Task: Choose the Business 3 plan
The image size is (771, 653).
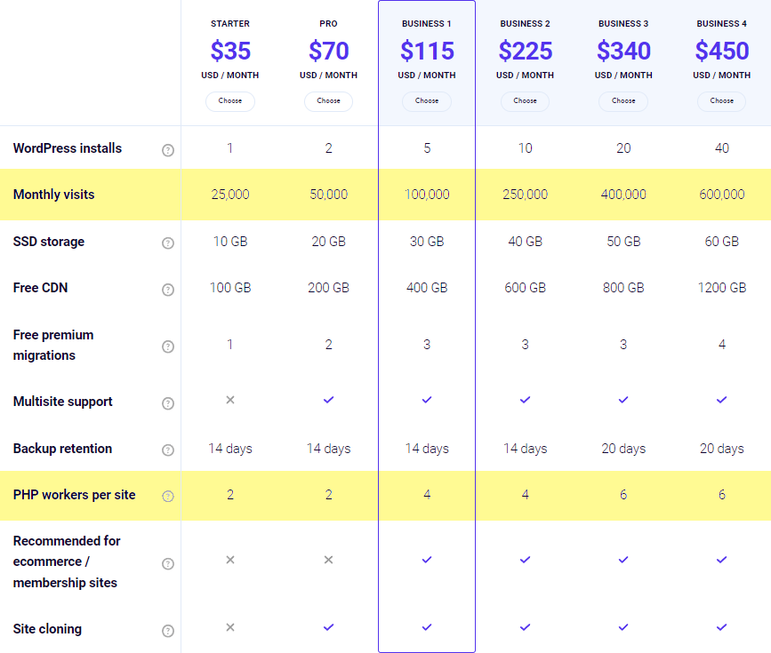Action: click(x=623, y=101)
